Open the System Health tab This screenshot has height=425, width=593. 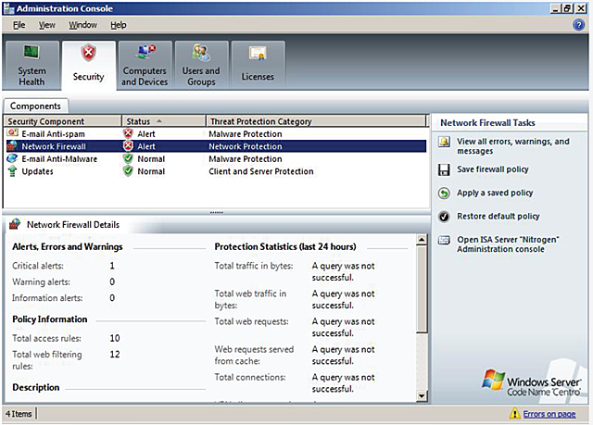(32, 66)
